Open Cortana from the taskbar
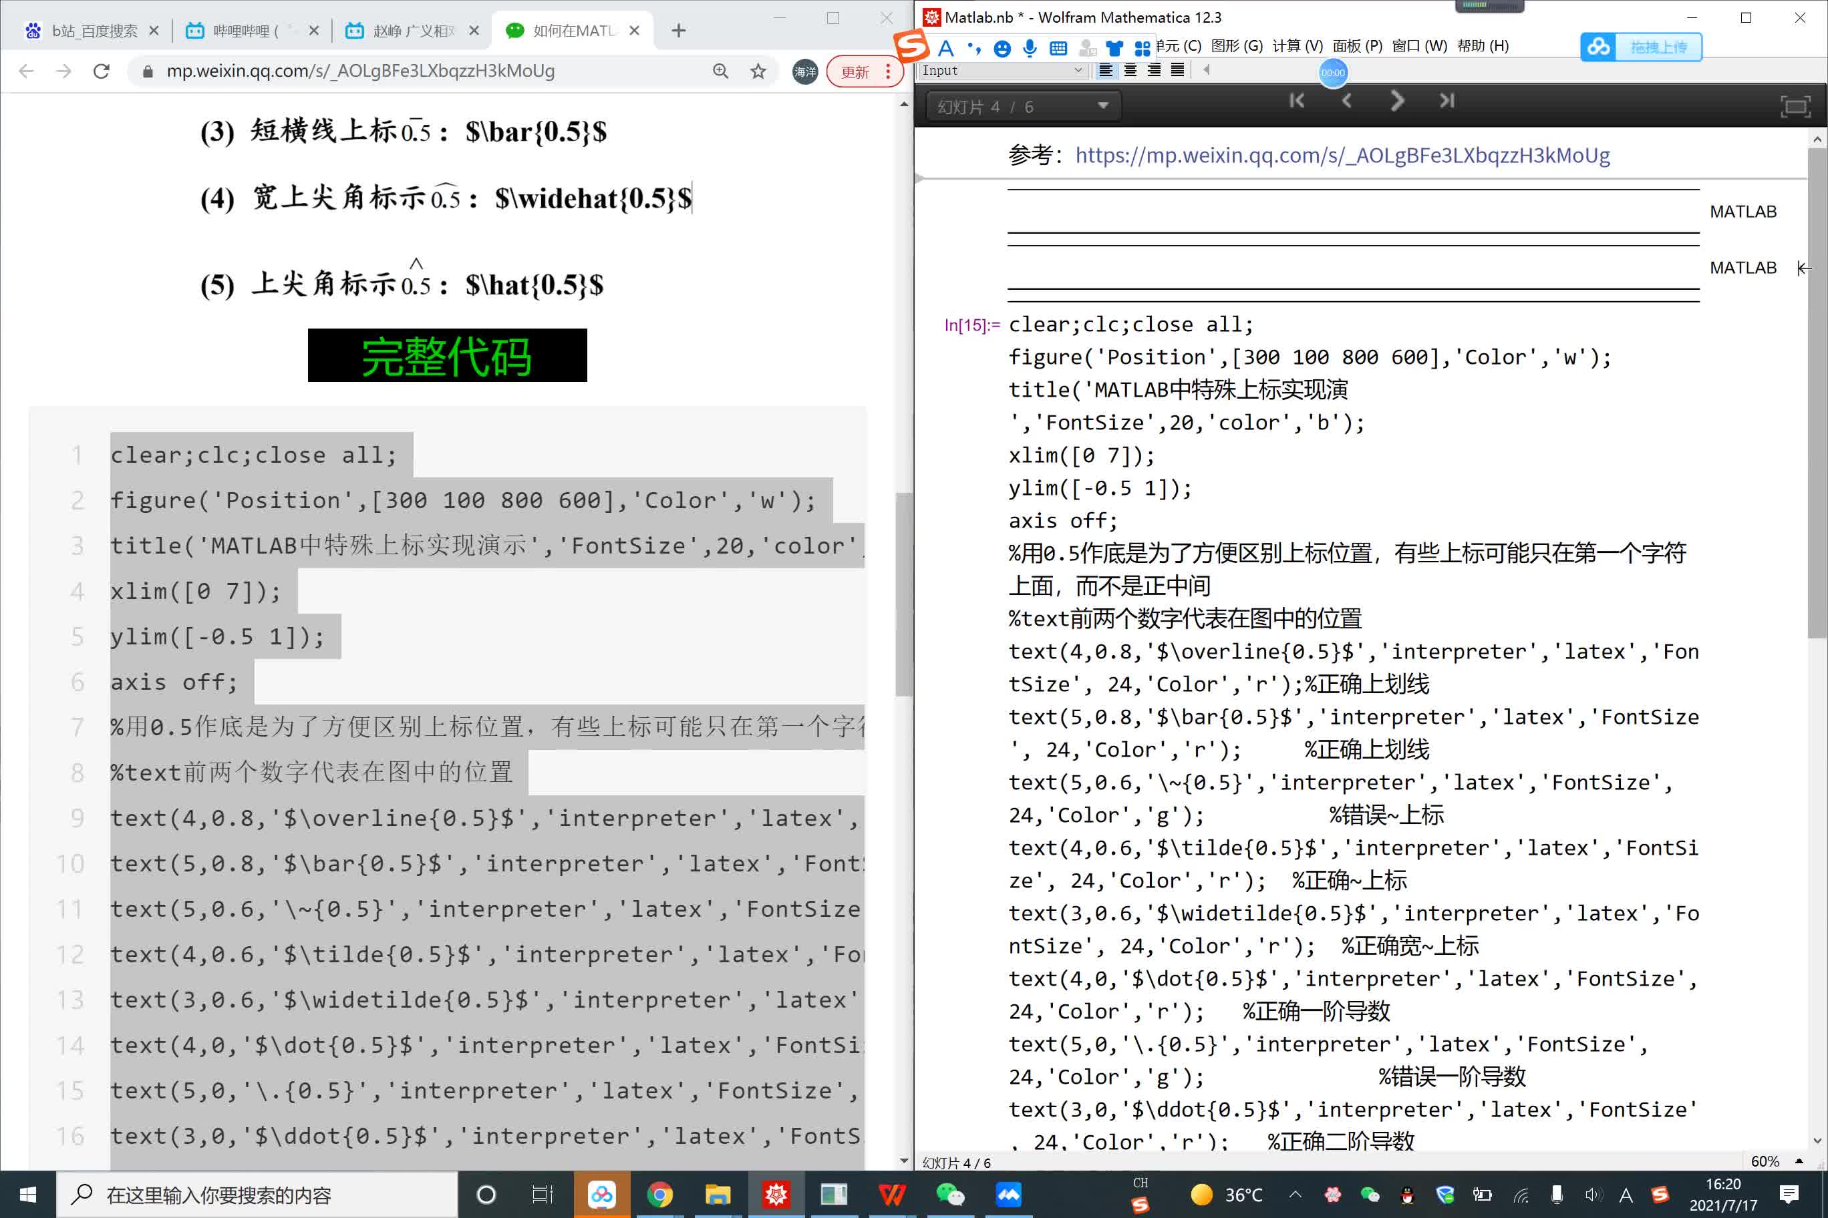This screenshot has width=1828, height=1218. click(x=486, y=1195)
